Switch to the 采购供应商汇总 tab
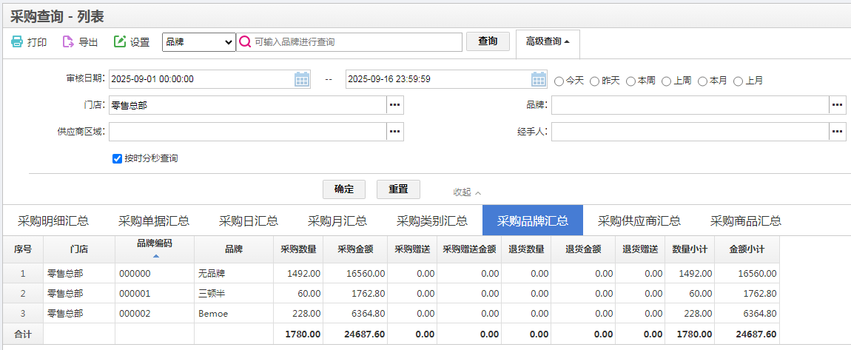 pos(639,221)
